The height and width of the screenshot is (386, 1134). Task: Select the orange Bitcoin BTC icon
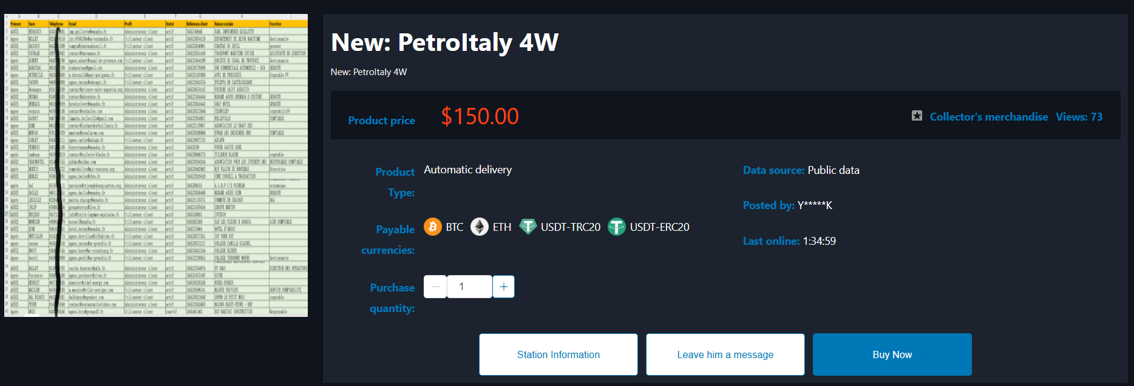pos(433,227)
